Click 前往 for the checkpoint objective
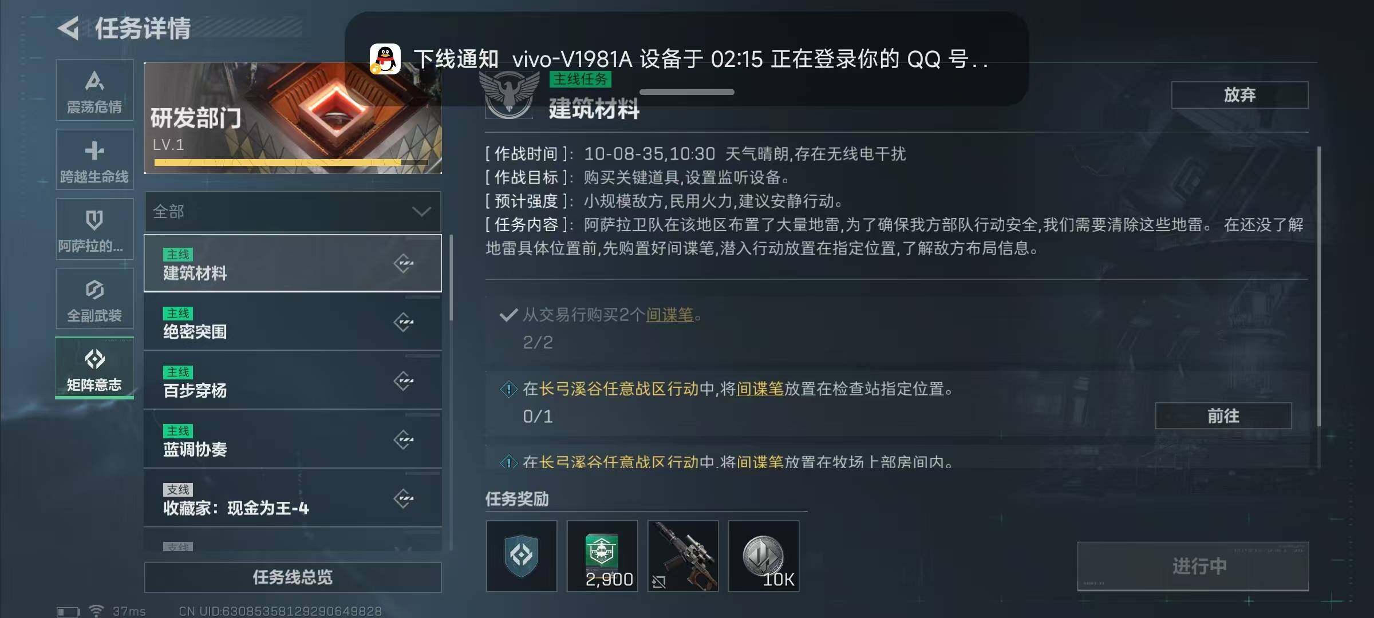Viewport: 1374px width, 618px height. coord(1223,416)
